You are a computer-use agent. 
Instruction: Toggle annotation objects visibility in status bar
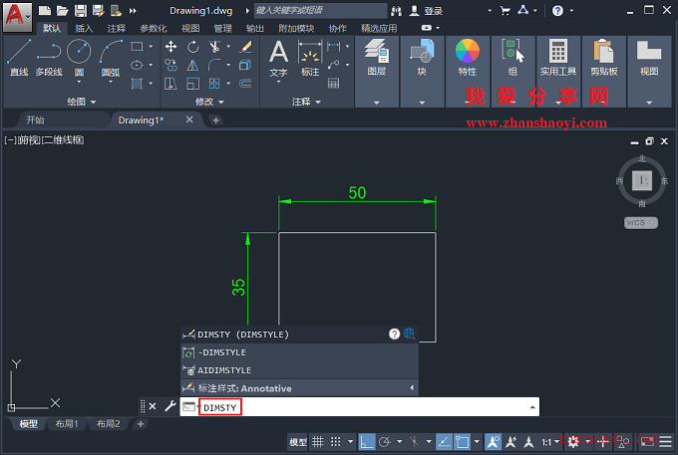click(x=493, y=442)
